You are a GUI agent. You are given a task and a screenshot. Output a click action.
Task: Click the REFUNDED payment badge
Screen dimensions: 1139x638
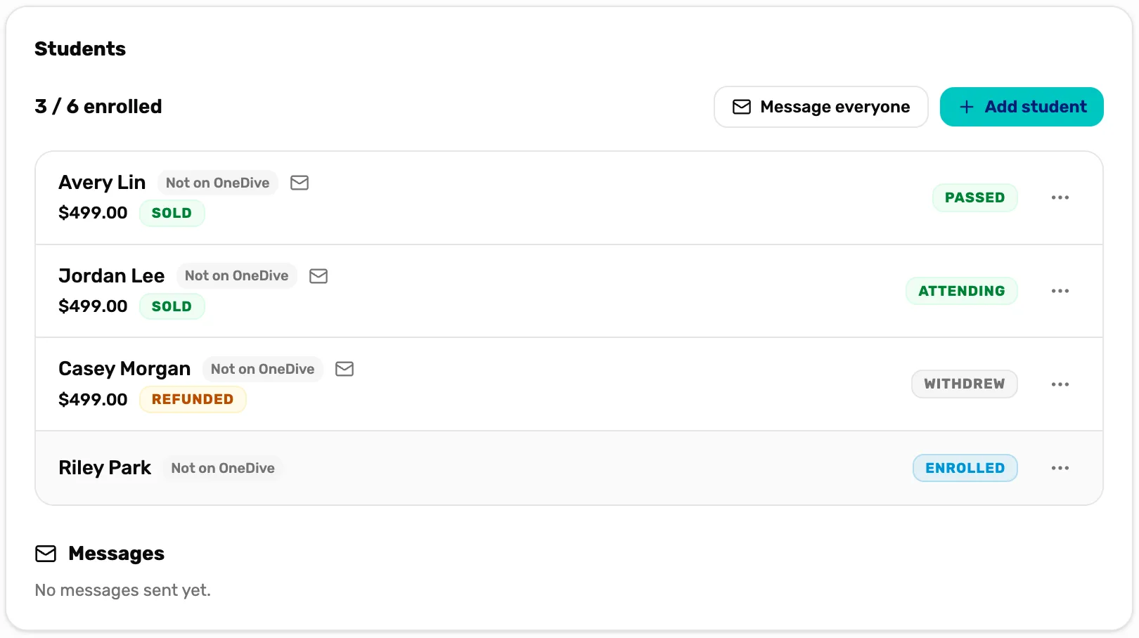coord(193,399)
